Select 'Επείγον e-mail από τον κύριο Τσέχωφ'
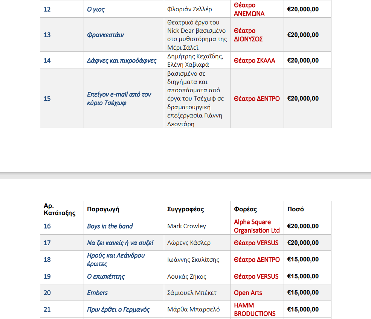The image size is (371, 319). [119, 98]
